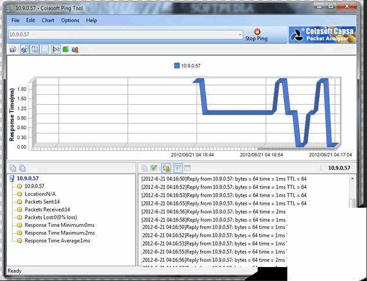Select the Location:N/A tree row
This screenshot has height=281, width=367.
tap(40, 194)
